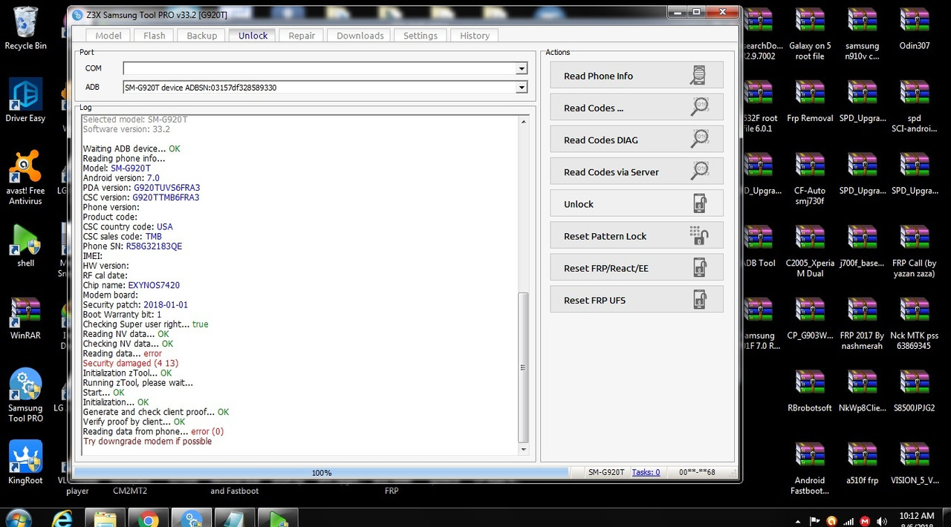The width and height of the screenshot is (951, 527).
Task: Open the FRP 2017 By nashmerah archive
Action: click(862, 324)
